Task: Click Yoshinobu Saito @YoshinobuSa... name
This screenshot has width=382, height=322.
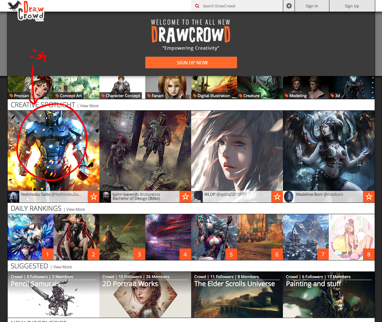Action: tap(51, 194)
